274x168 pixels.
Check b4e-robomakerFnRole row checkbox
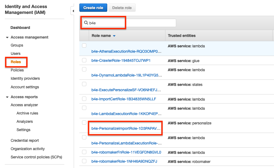click(84, 152)
